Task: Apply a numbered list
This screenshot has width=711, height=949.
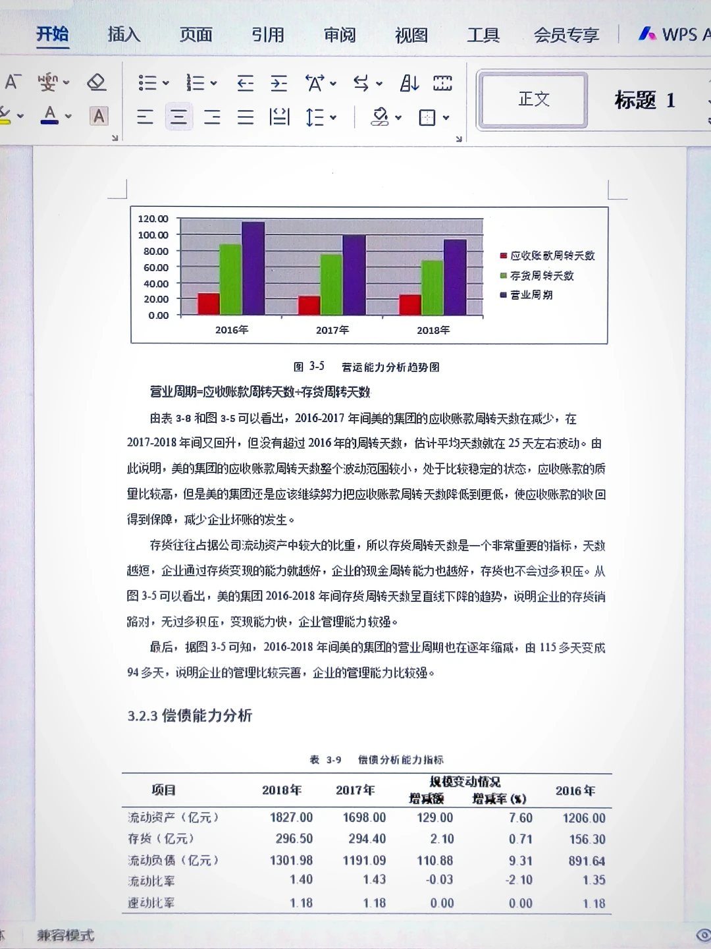Action: pos(196,82)
